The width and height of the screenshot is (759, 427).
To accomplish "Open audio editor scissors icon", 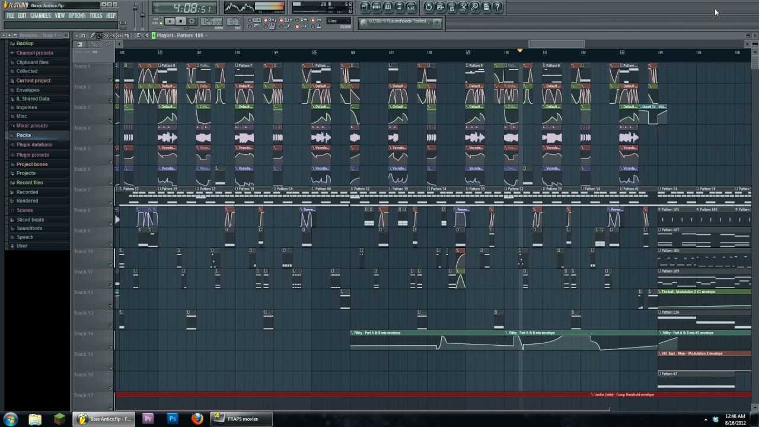I will (463, 7).
